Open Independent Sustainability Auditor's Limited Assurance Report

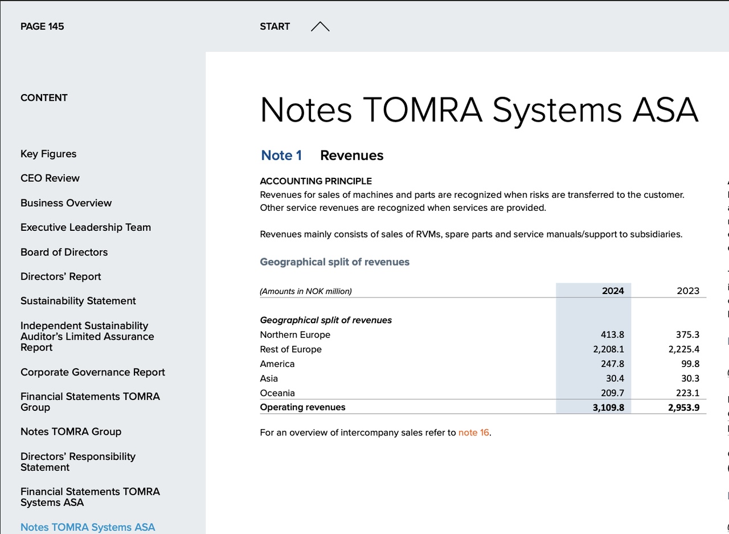[x=87, y=336]
